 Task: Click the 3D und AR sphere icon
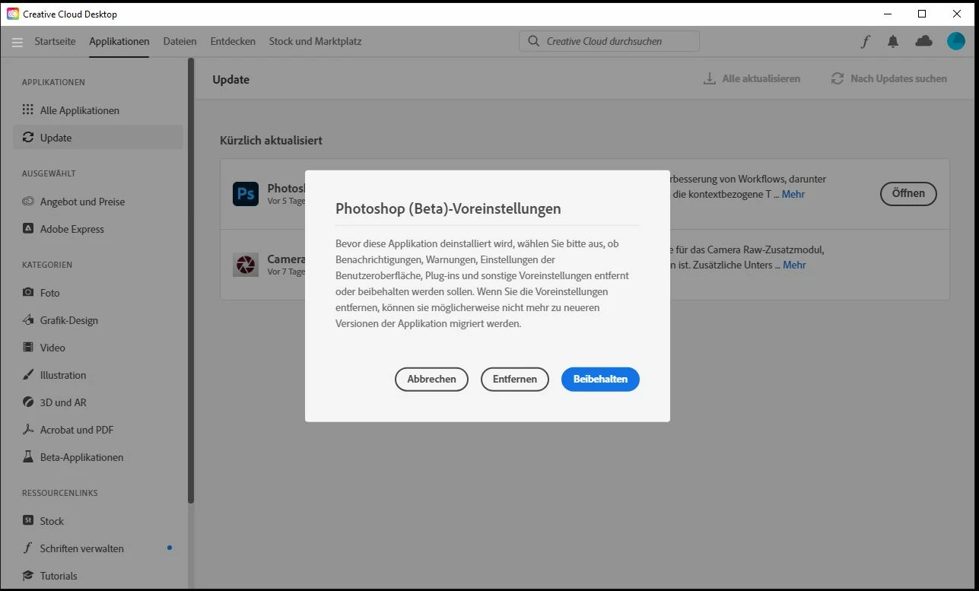(28, 402)
